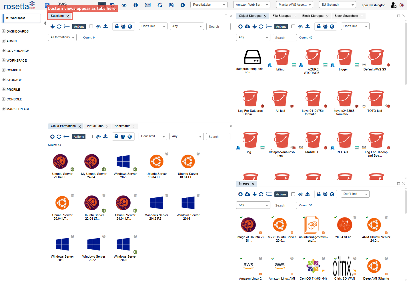Click the add icon in Cloud Formations toolbar
Viewport: 407px width, 281px height.
[x=52, y=137]
